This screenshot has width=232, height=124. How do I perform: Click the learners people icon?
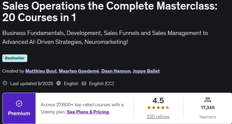207,100
